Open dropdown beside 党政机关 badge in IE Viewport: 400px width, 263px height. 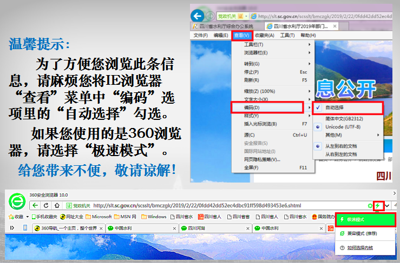tap(246, 16)
